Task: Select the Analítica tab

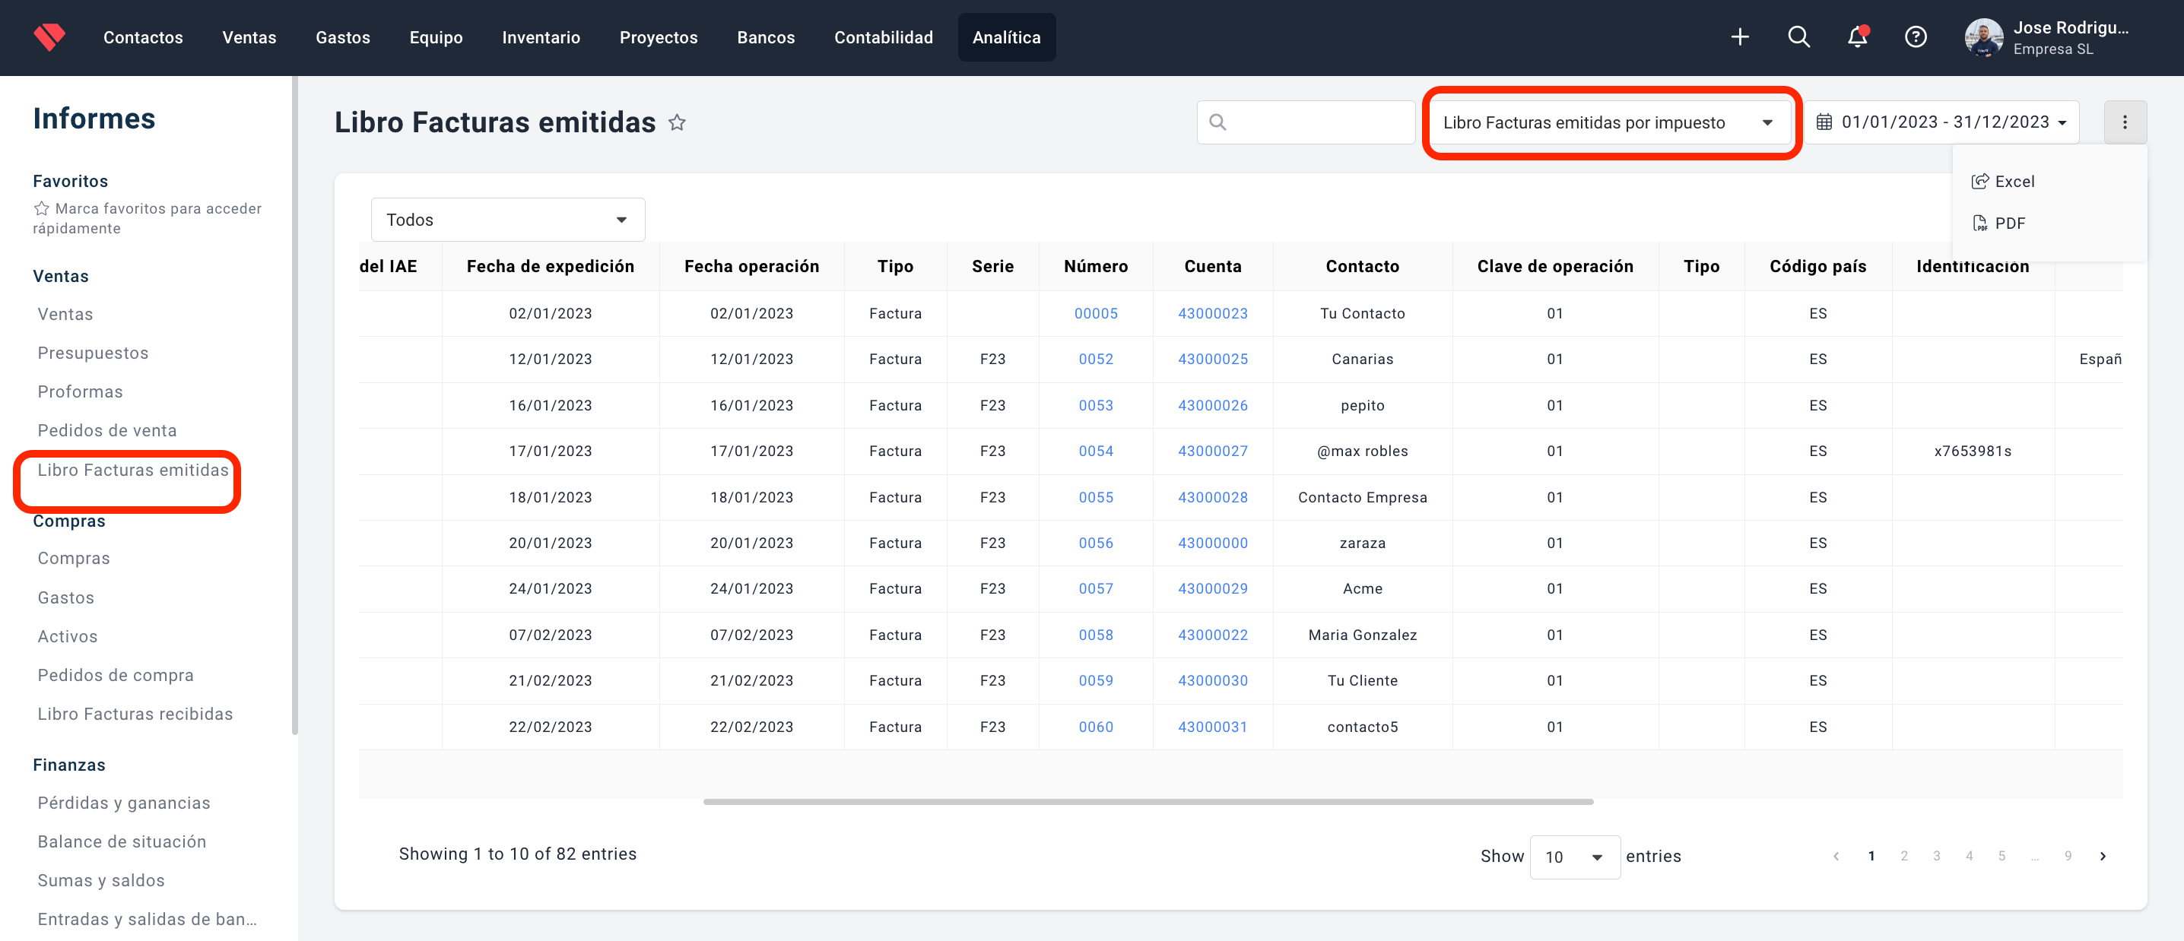Action: 1006,37
